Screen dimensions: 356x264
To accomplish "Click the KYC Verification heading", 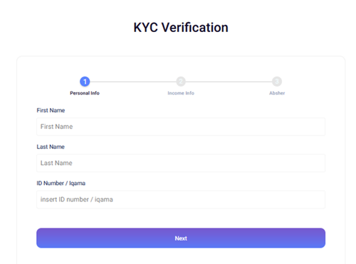I will pos(181,28).
